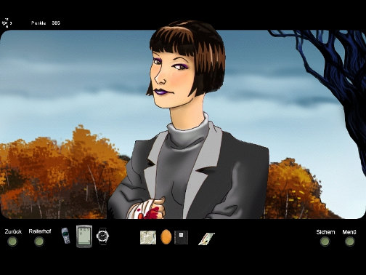Click the Zurück round button

[12, 242]
